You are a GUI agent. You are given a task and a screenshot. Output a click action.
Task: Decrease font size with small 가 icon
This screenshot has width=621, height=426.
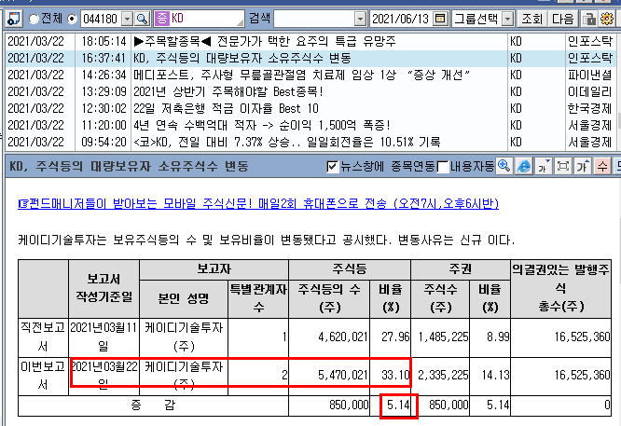543,166
